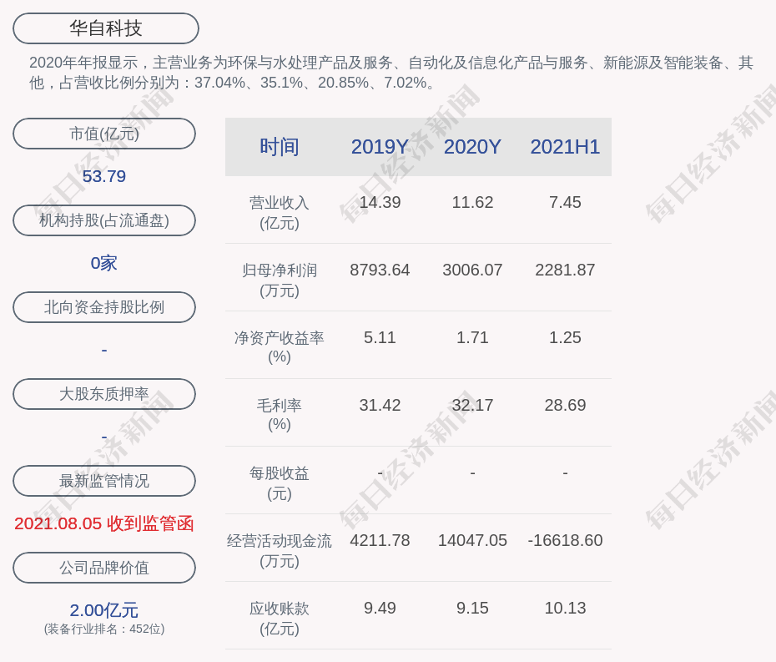Switch to the 2020Y column header

(x=472, y=147)
